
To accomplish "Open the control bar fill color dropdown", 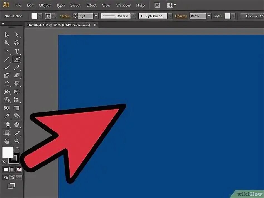I will tap(40, 16).
